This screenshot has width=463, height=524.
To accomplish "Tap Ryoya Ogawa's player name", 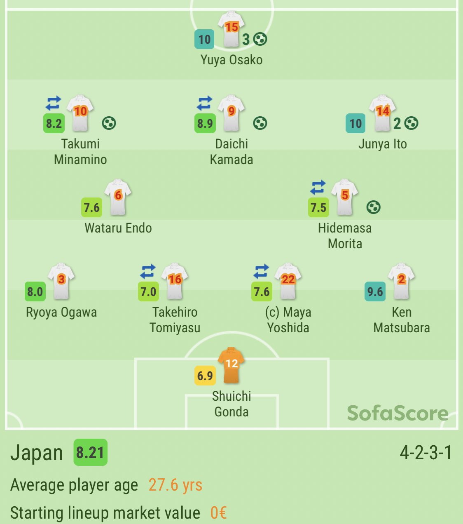I will pos(61,313).
